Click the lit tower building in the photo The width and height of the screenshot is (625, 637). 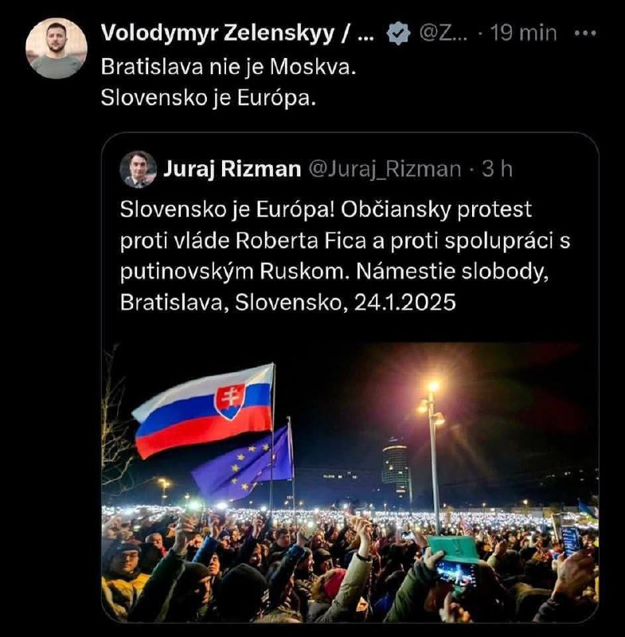[x=395, y=471]
